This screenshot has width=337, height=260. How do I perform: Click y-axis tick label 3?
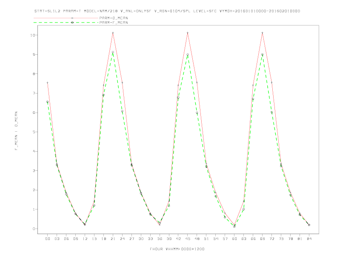pyautogui.click(x=34, y=170)
